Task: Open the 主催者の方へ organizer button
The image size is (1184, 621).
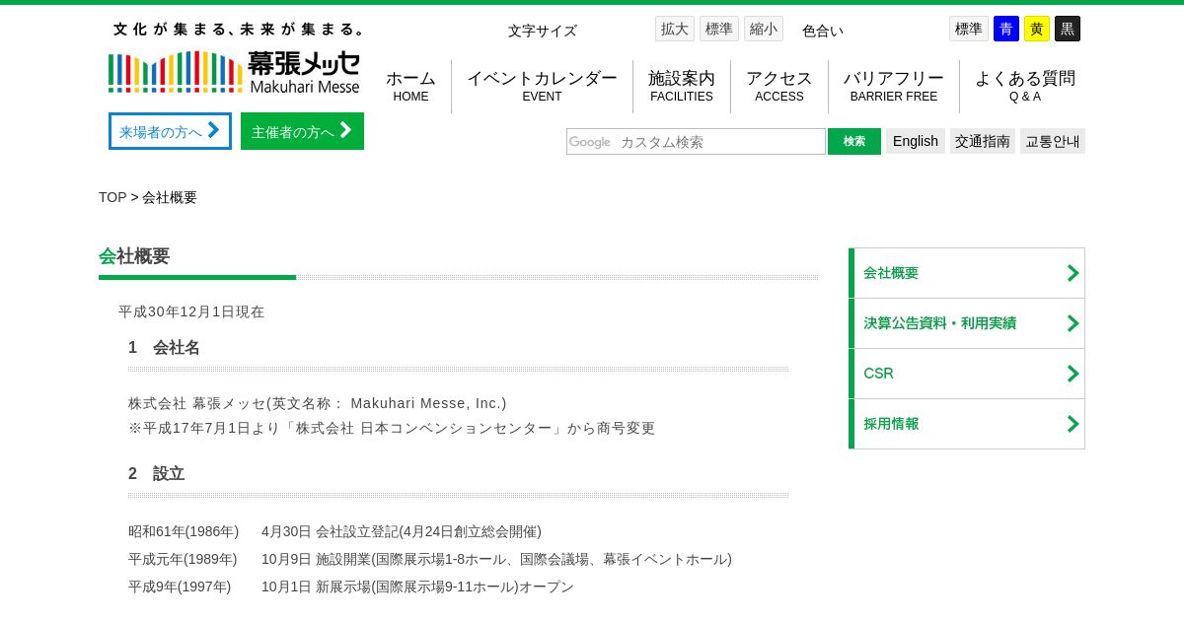Action: pyautogui.click(x=302, y=131)
